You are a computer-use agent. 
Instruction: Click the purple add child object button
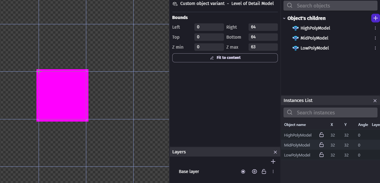[375, 18]
